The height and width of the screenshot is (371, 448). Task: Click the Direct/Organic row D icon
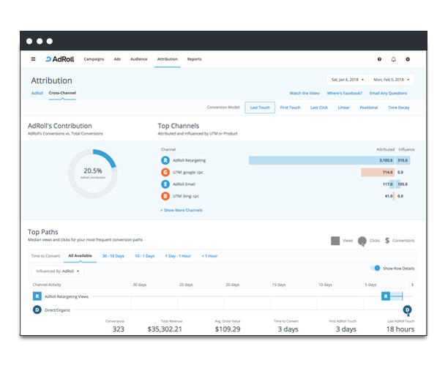pos(37,310)
